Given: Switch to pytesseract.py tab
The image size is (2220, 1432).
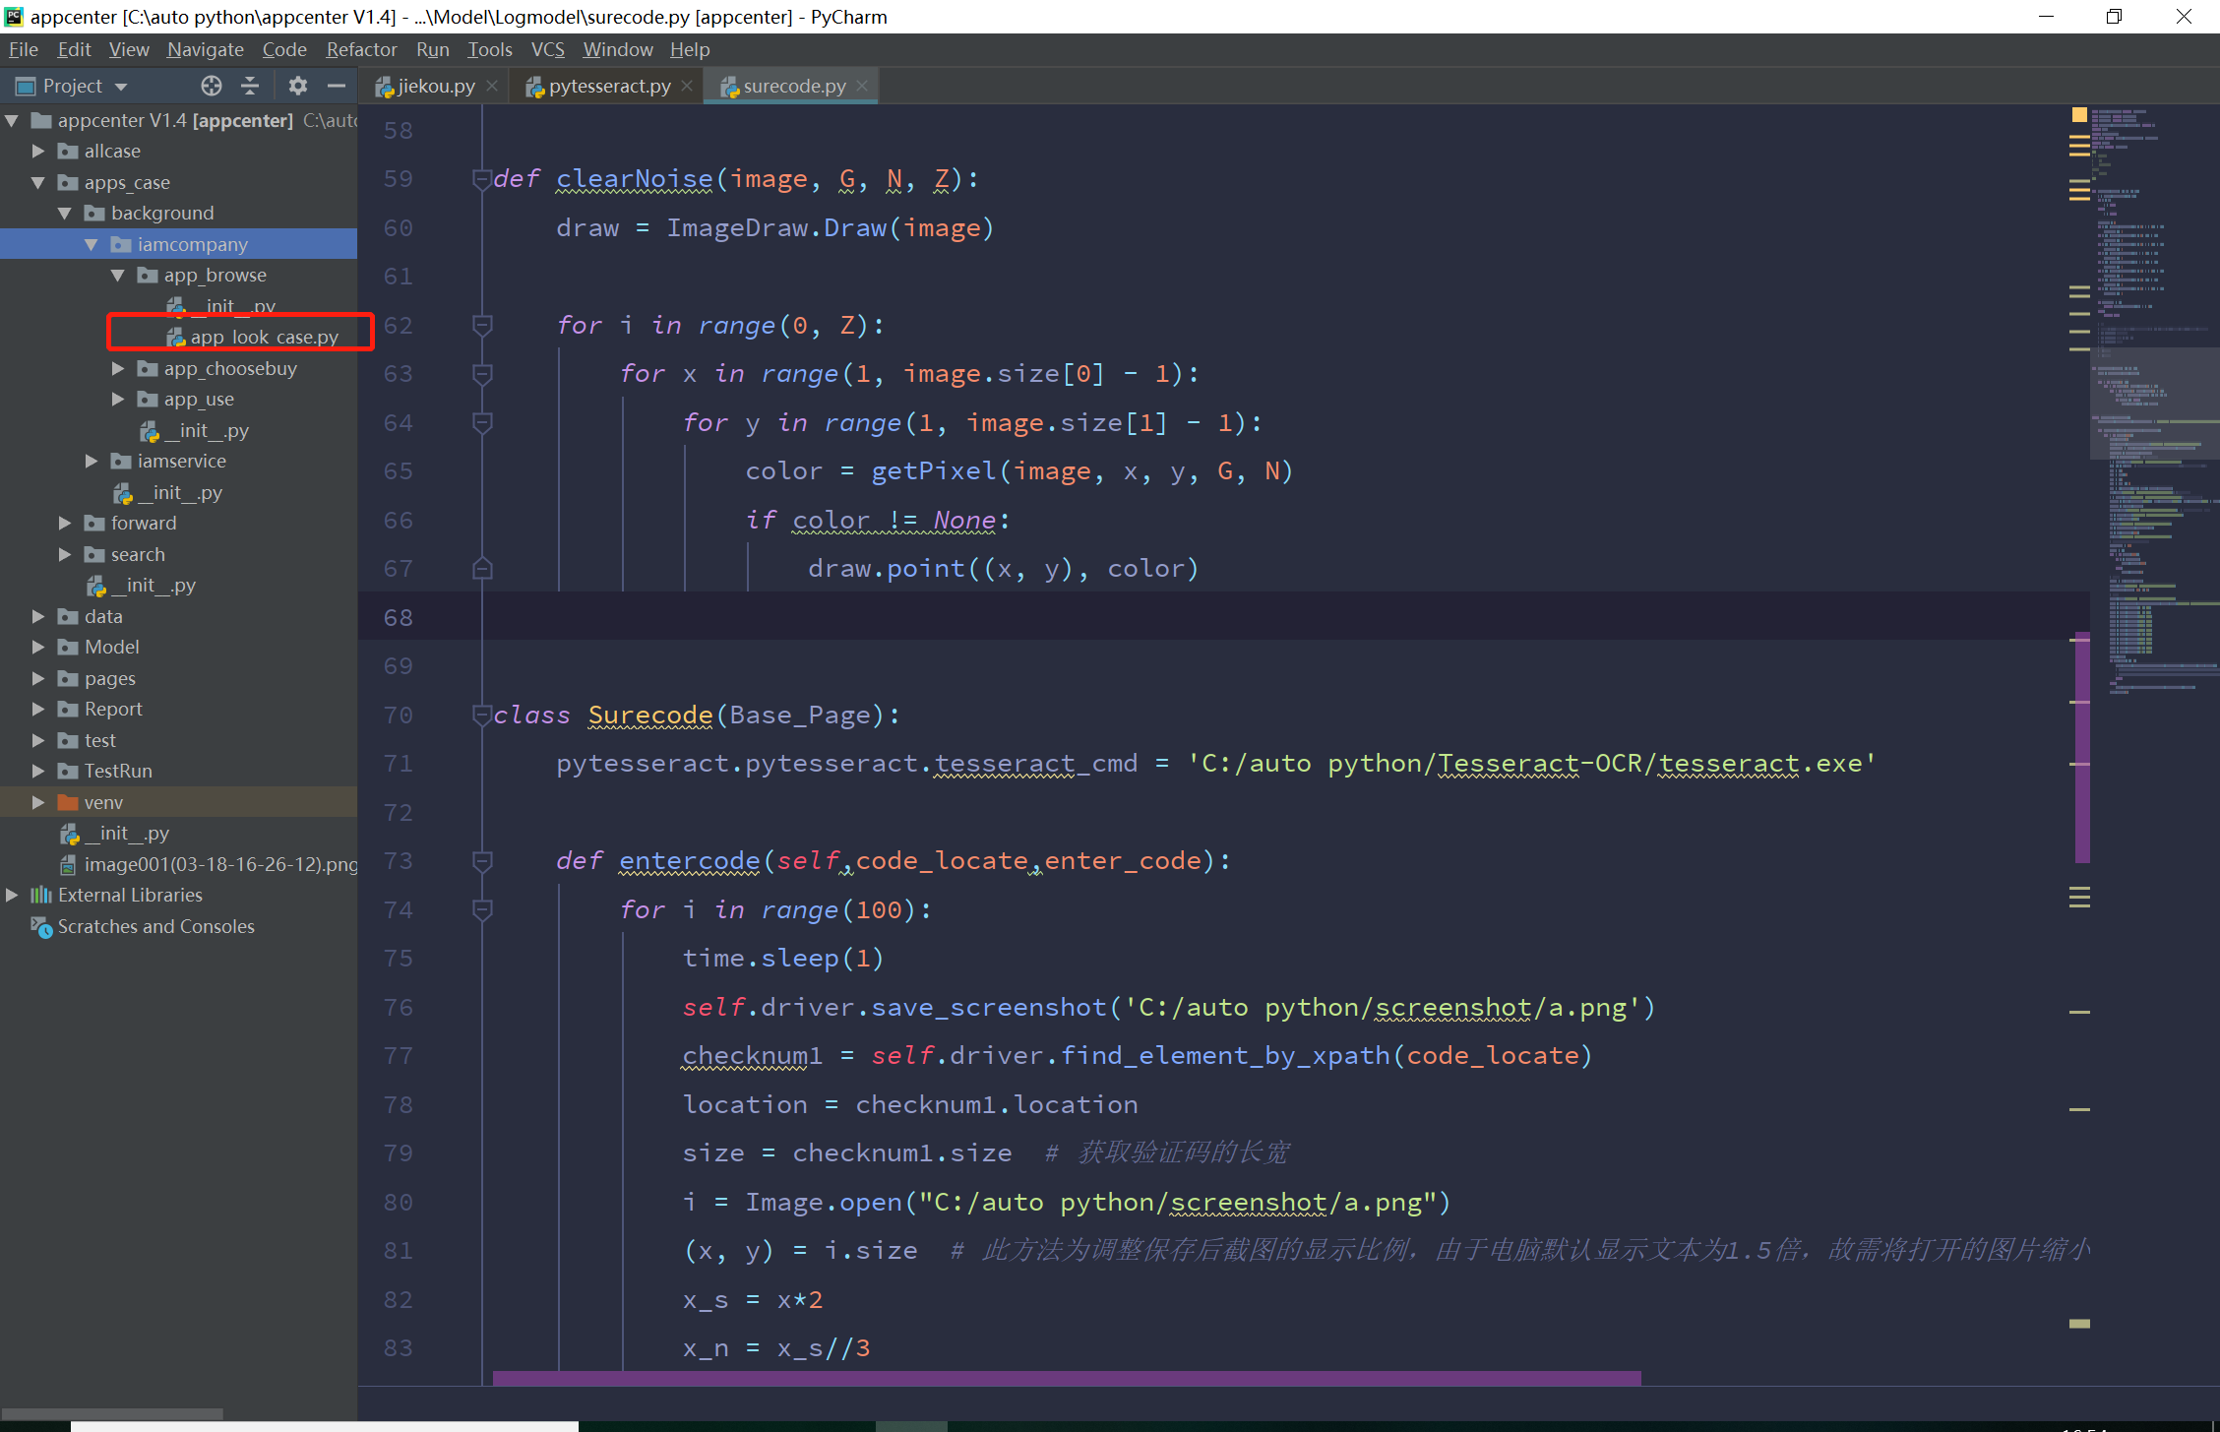Looking at the screenshot, I should 608,87.
